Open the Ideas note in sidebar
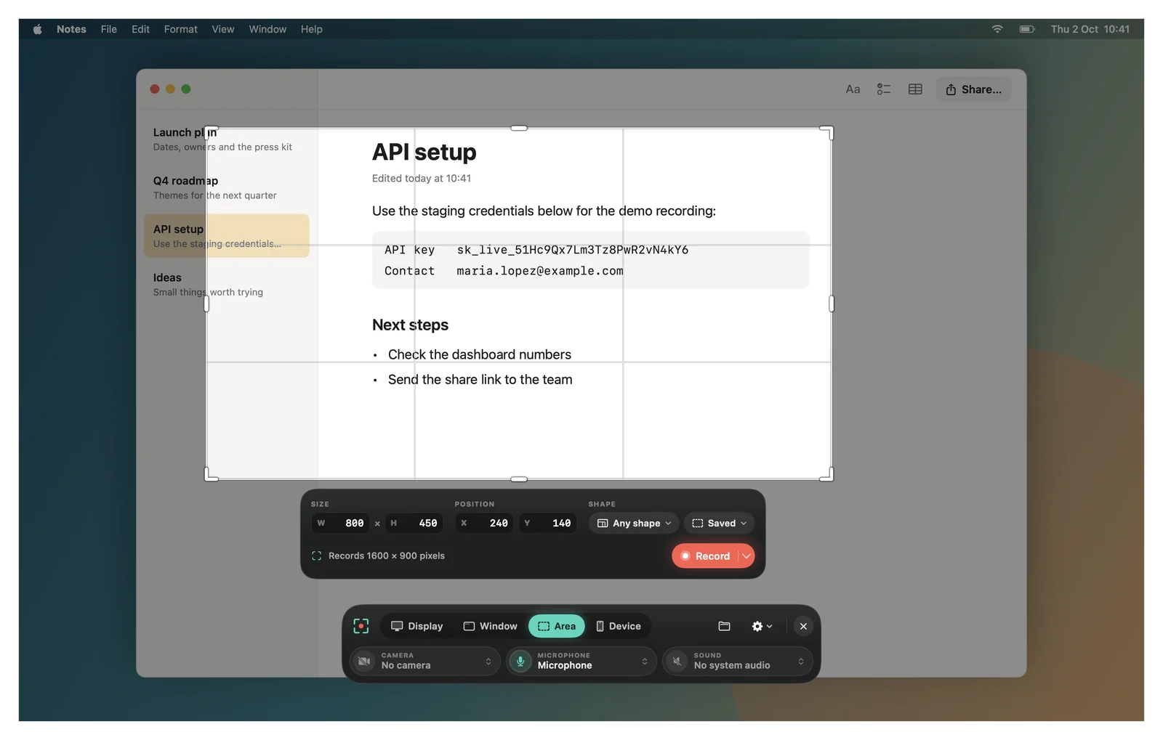This screenshot has width=1163, height=740. pos(227,284)
